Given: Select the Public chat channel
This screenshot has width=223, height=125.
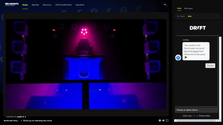Looking at the screenshot, I should click(181, 16).
